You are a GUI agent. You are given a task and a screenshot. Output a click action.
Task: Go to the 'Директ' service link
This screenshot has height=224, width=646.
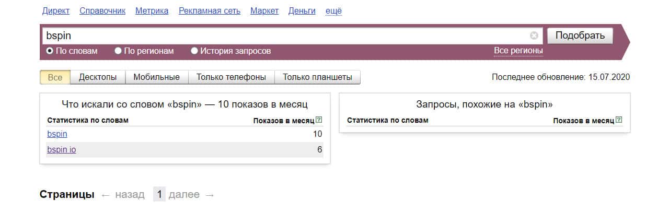[x=55, y=10]
